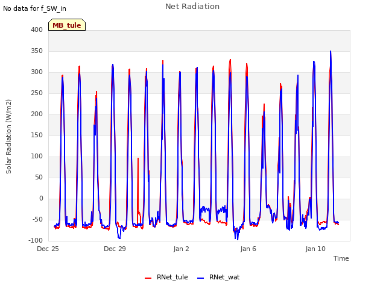The width and height of the screenshot is (386, 289).
Task: Click the red RNet_tule legend swatch
Action: coord(148,278)
